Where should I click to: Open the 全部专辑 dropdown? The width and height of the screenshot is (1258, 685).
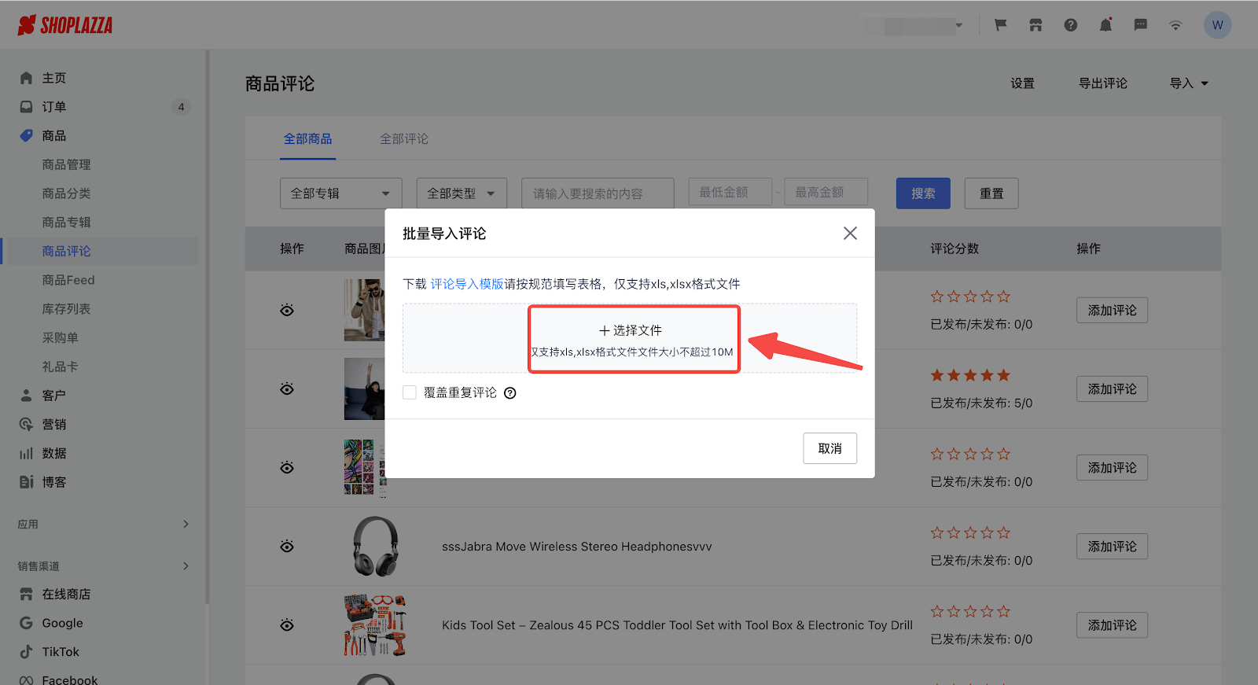pyautogui.click(x=340, y=193)
